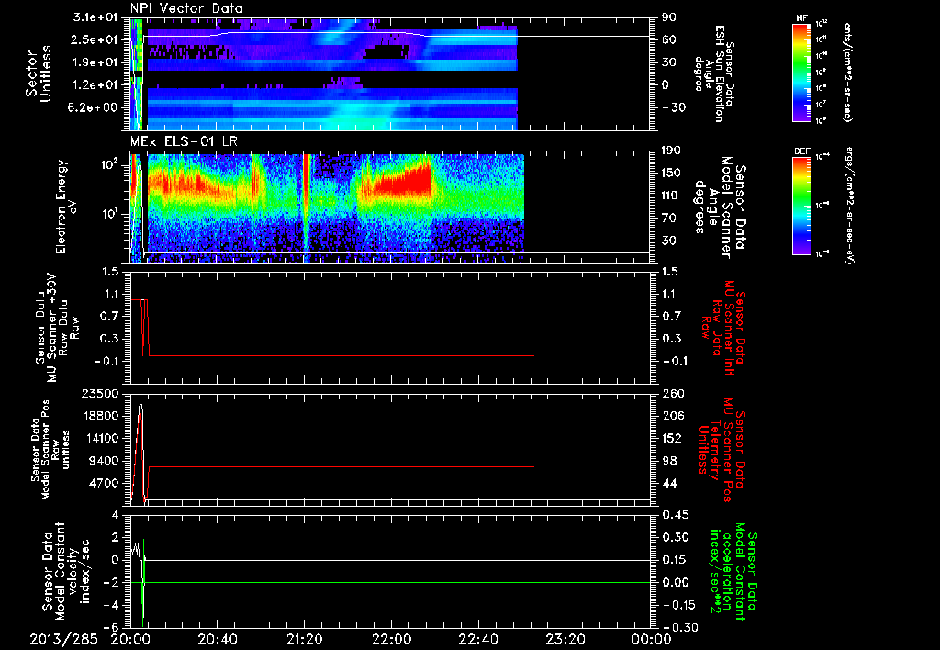
Task: Click the '0.45' acceleration tick value
Action: click(x=677, y=514)
